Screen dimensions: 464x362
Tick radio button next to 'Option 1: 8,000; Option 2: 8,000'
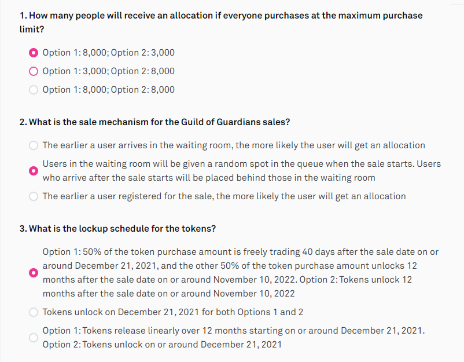pyautogui.click(x=34, y=90)
